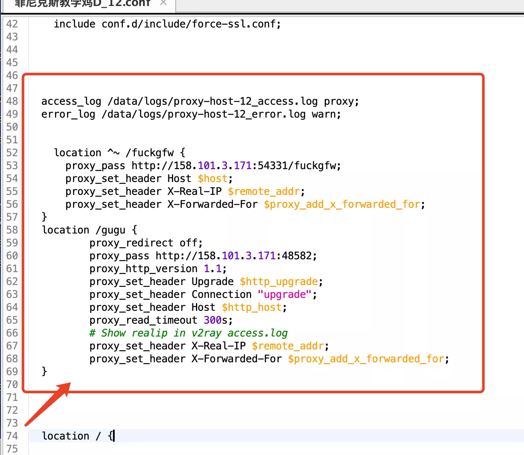Click the "upgrade" string on Connection line
This screenshot has height=455, width=524.
pos(284,294)
